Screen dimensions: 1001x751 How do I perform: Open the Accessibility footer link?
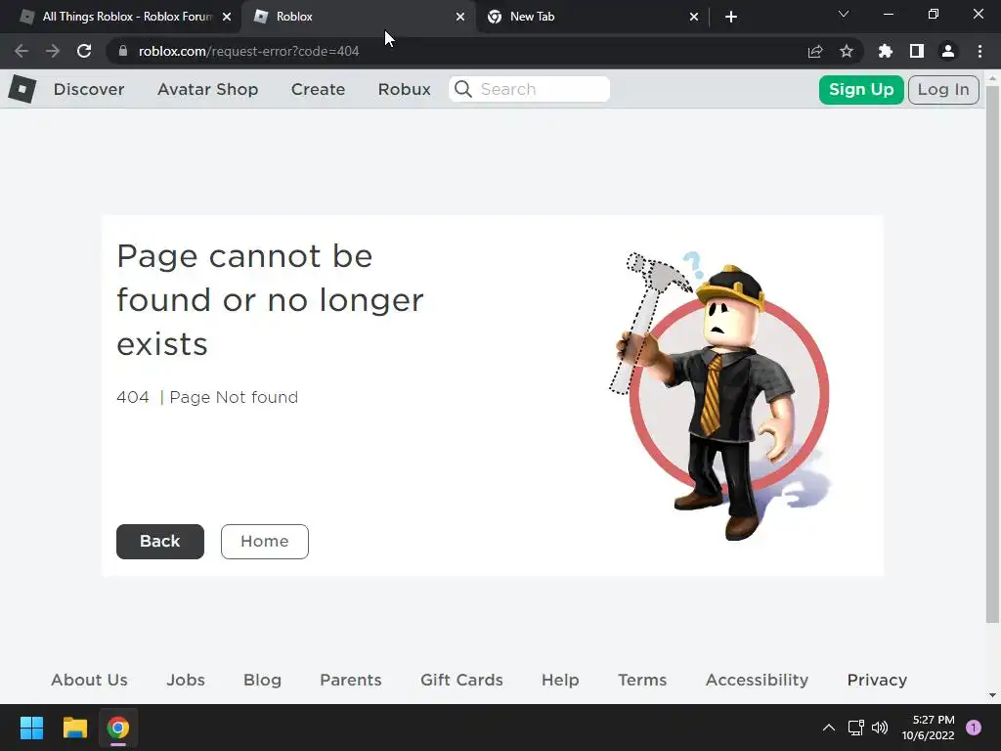click(758, 681)
